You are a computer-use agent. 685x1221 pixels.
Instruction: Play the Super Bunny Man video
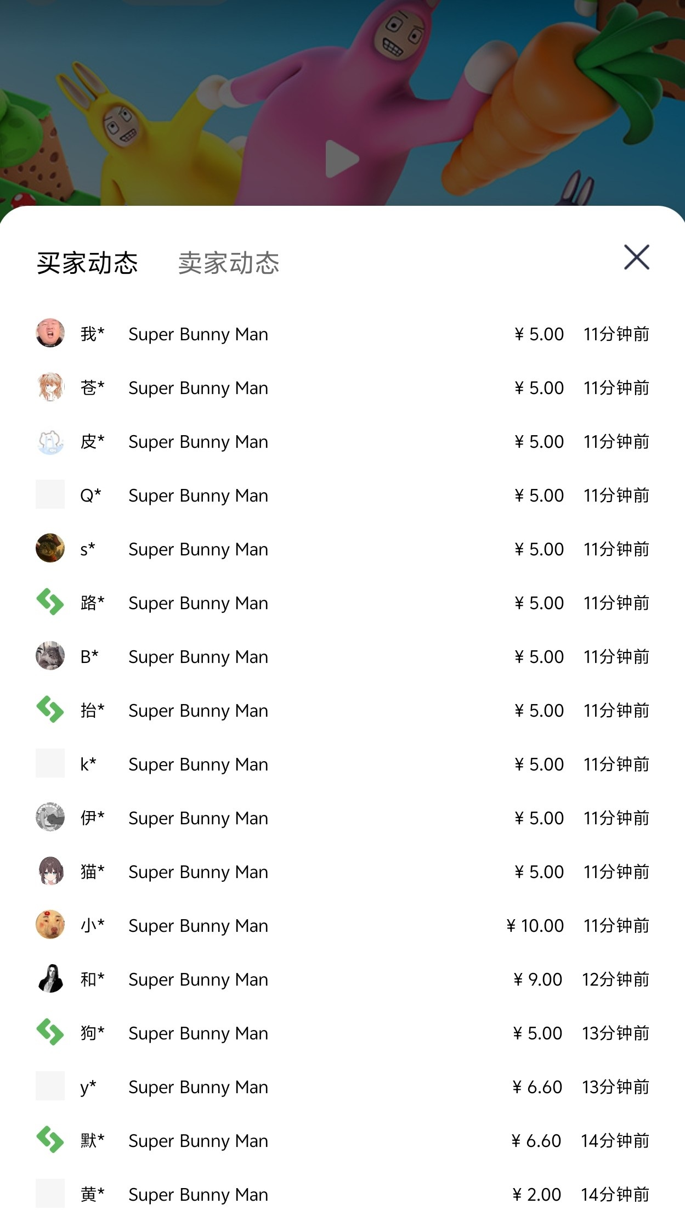342,159
